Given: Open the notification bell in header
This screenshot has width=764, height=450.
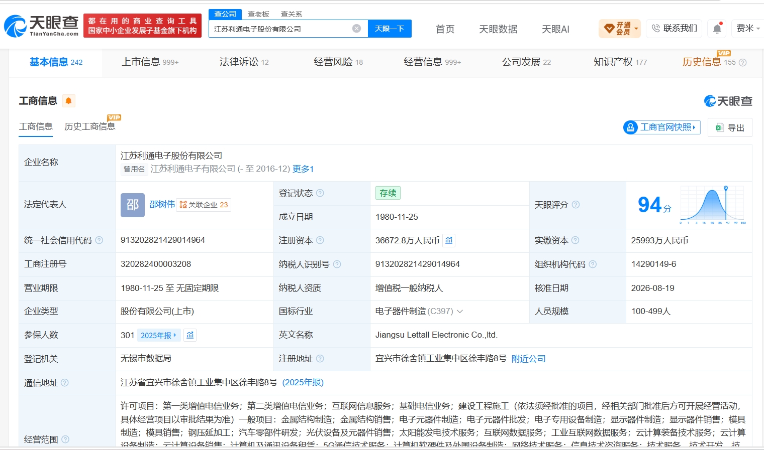Looking at the screenshot, I should tap(717, 29).
